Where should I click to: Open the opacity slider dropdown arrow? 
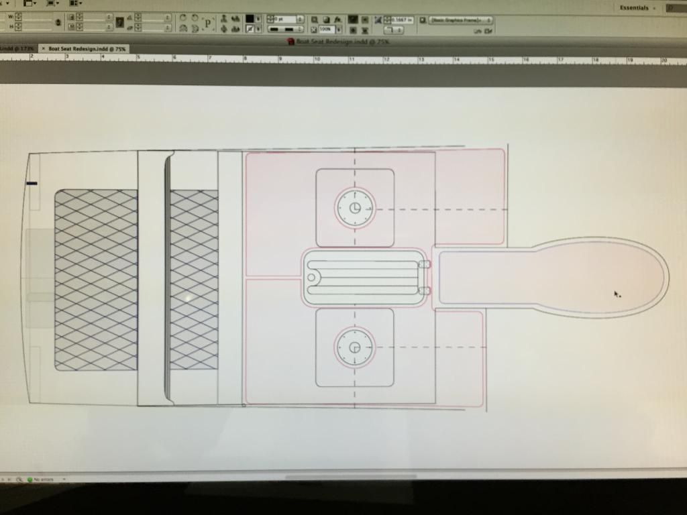pyautogui.click(x=339, y=30)
